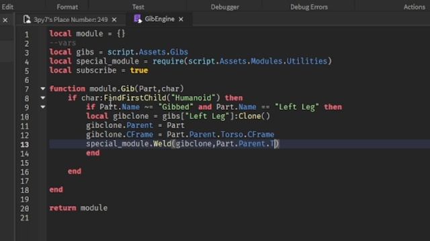Open the Debug Errors section
Screen dimensions: 430x241
pyautogui.click(x=309, y=7)
